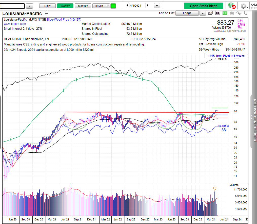Toggle the bright green square indicator button
Image resolution: width=257 pixels, height=224 pixels.
(113, 6)
